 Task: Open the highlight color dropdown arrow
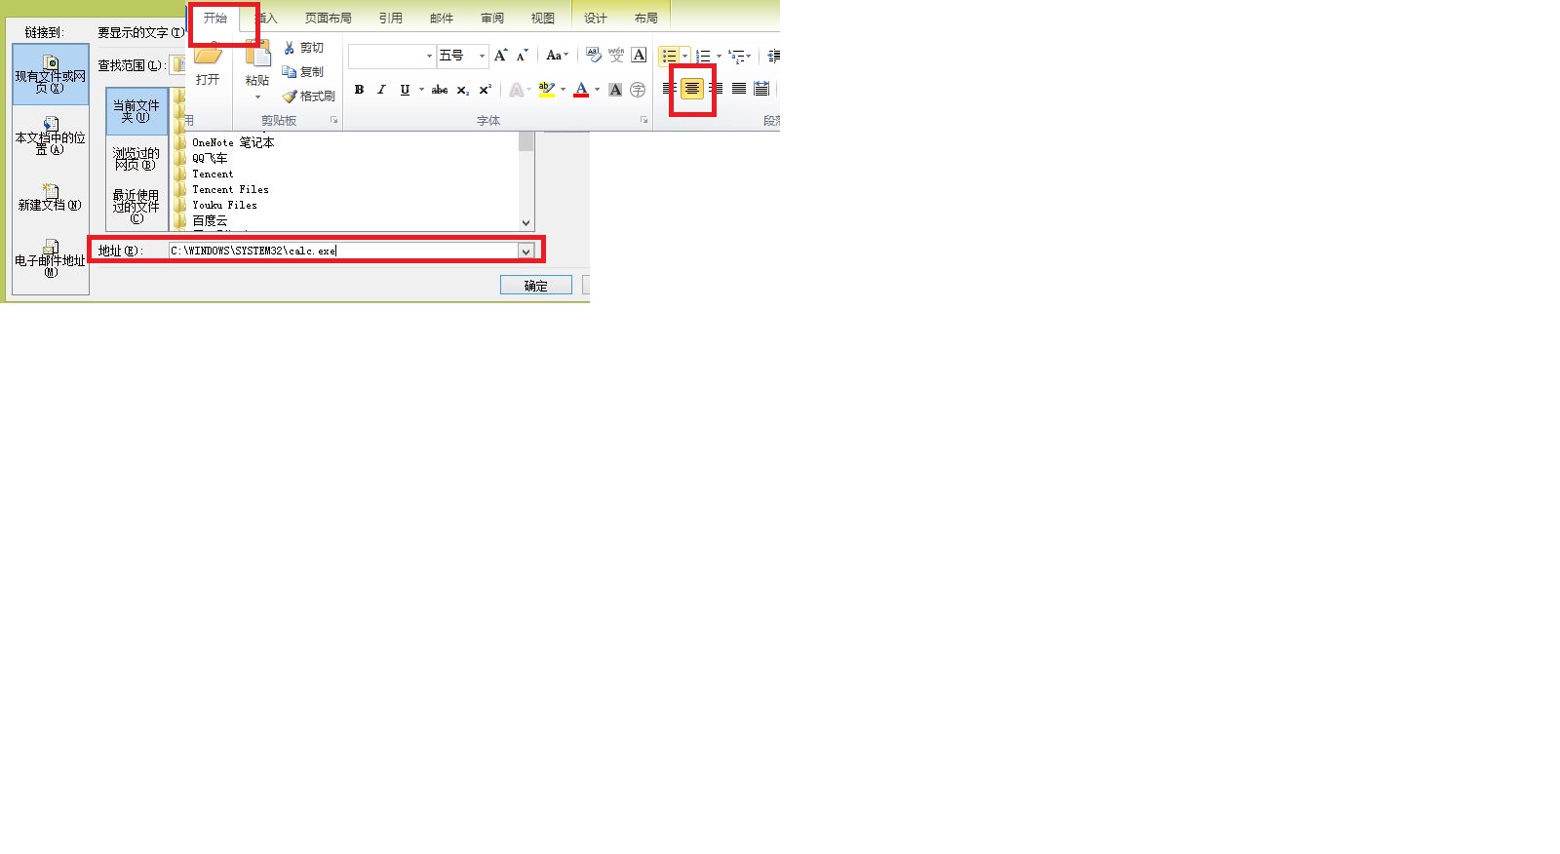(x=563, y=90)
